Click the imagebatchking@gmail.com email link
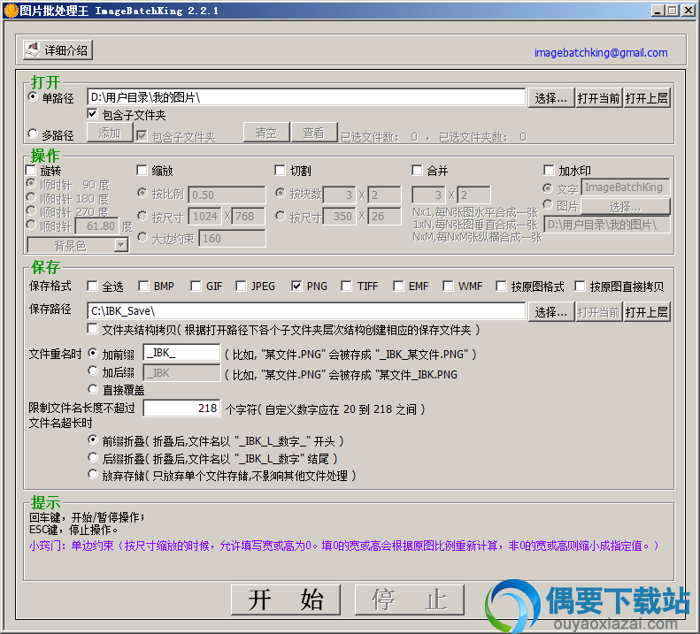The height and width of the screenshot is (634, 700). pyautogui.click(x=601, y=53)
